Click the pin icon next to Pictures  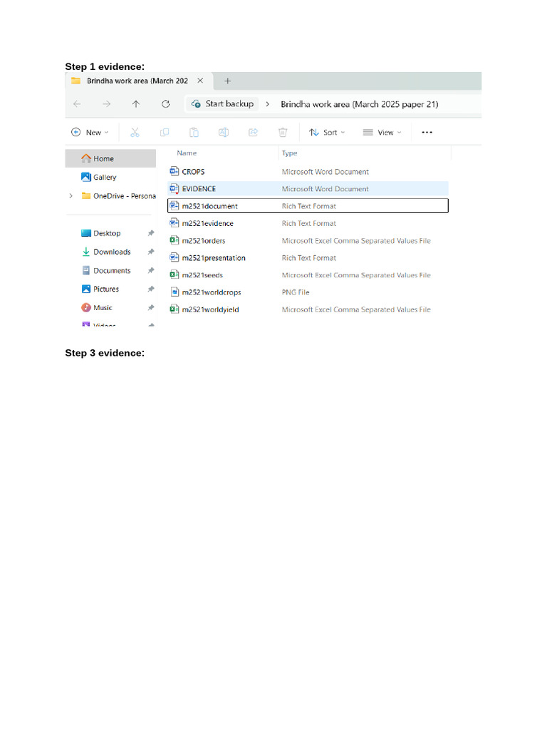(151, 289)
